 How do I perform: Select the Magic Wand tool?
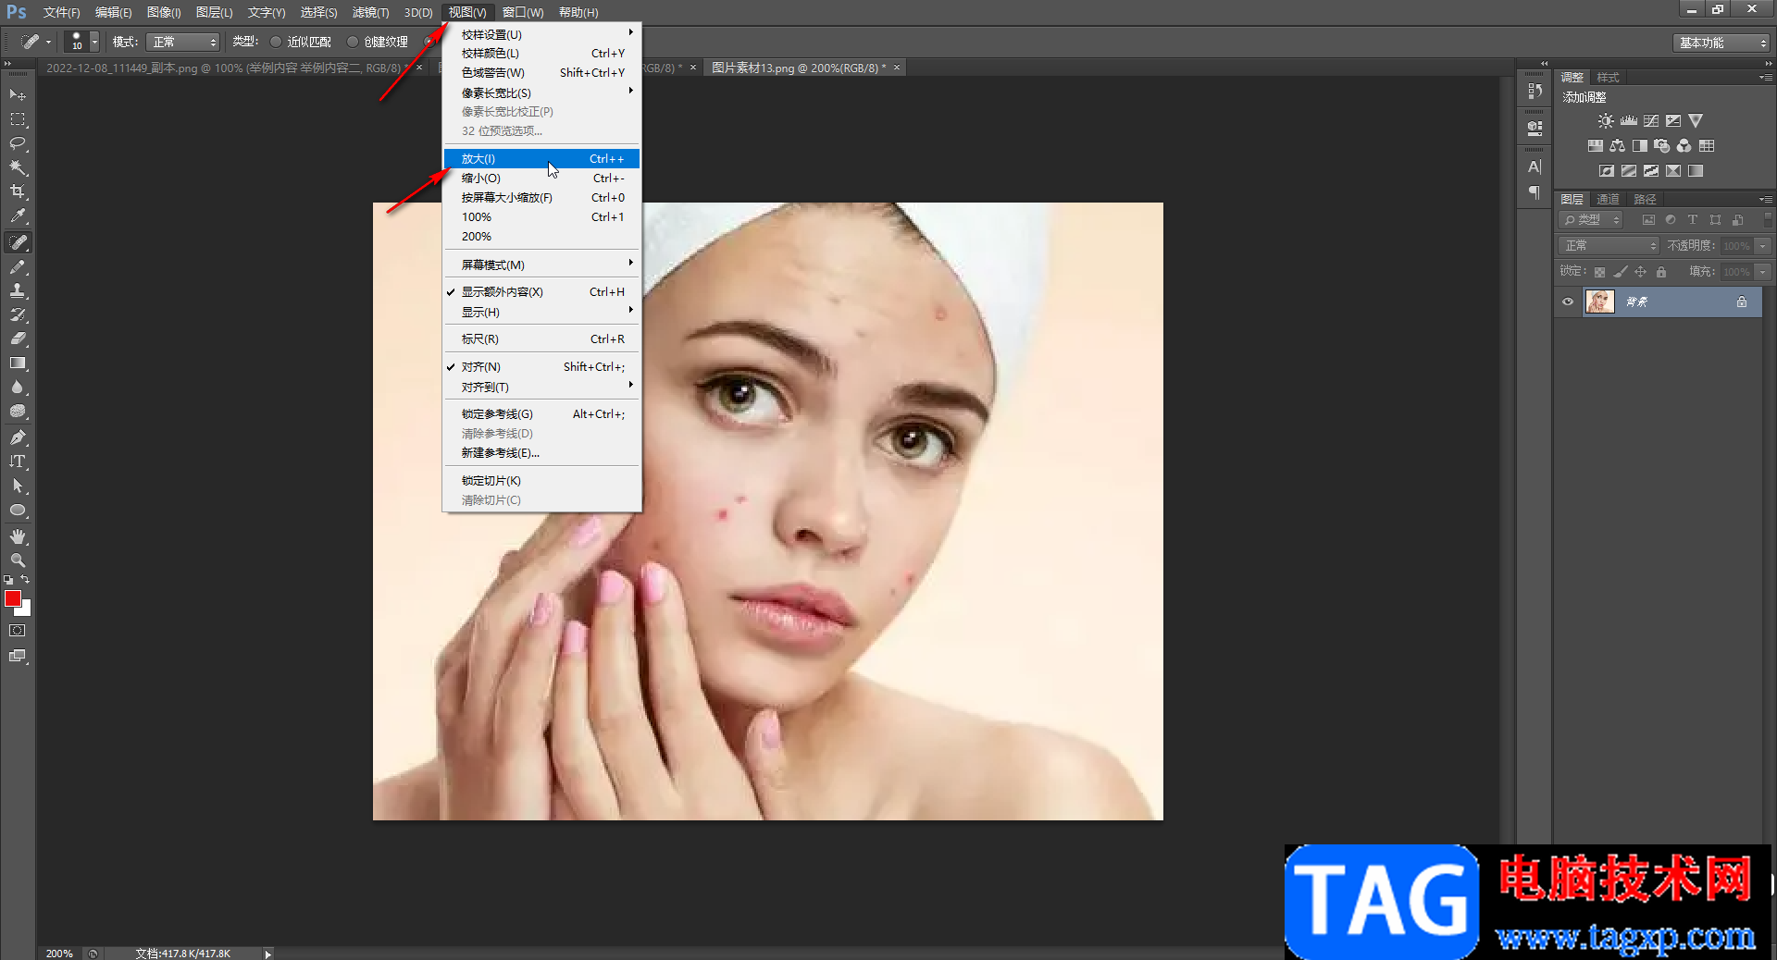[18, 167]
